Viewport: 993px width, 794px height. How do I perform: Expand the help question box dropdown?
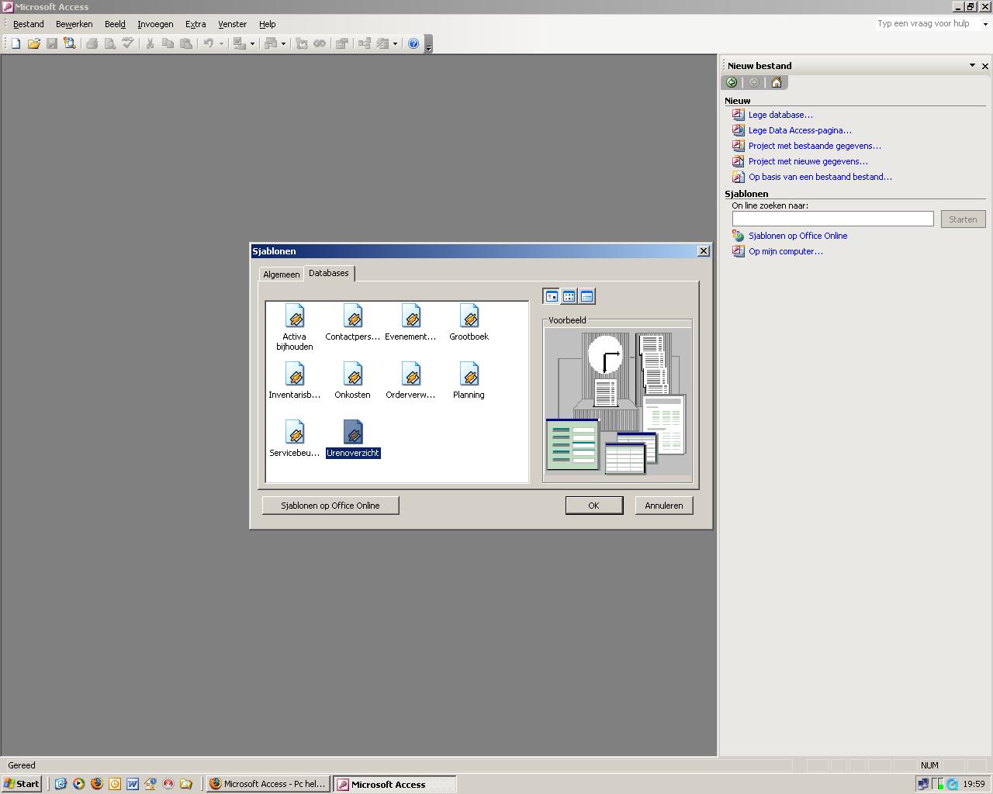985,24
